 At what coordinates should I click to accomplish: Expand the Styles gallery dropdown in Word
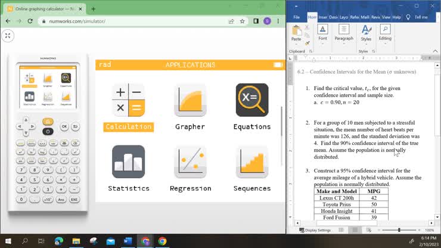[x=366, y=44]
